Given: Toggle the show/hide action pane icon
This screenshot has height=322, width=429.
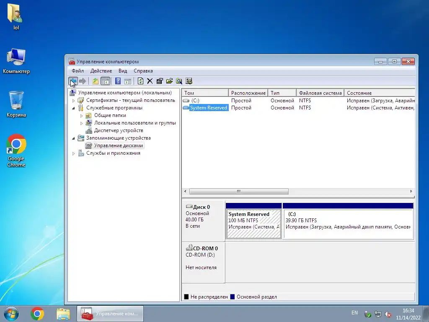Looking at the screenshot, I should (x=128, y=81).
